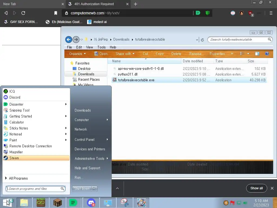Screen dimensions: 277x208
Task: Switch to the New Tab browser tab
Action: [x=33, y=4]
